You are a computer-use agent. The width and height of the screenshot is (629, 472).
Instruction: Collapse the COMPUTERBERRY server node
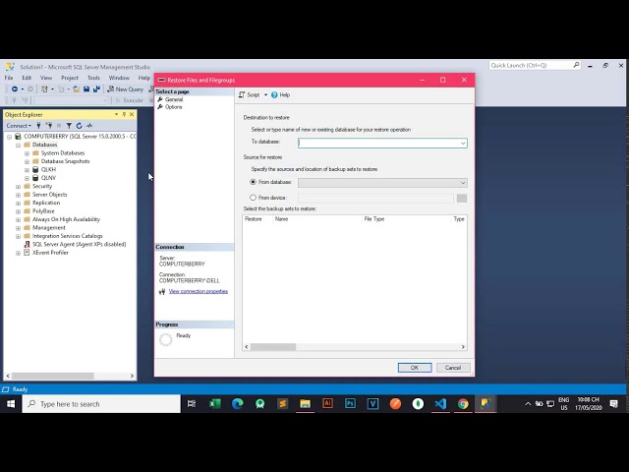pyautogui.click(x=9, y=137)
